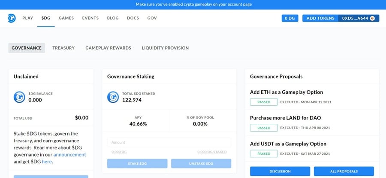386x178 pixels.
Task: Open the announcement link in Unclaimed text
Action: point(69,154)
